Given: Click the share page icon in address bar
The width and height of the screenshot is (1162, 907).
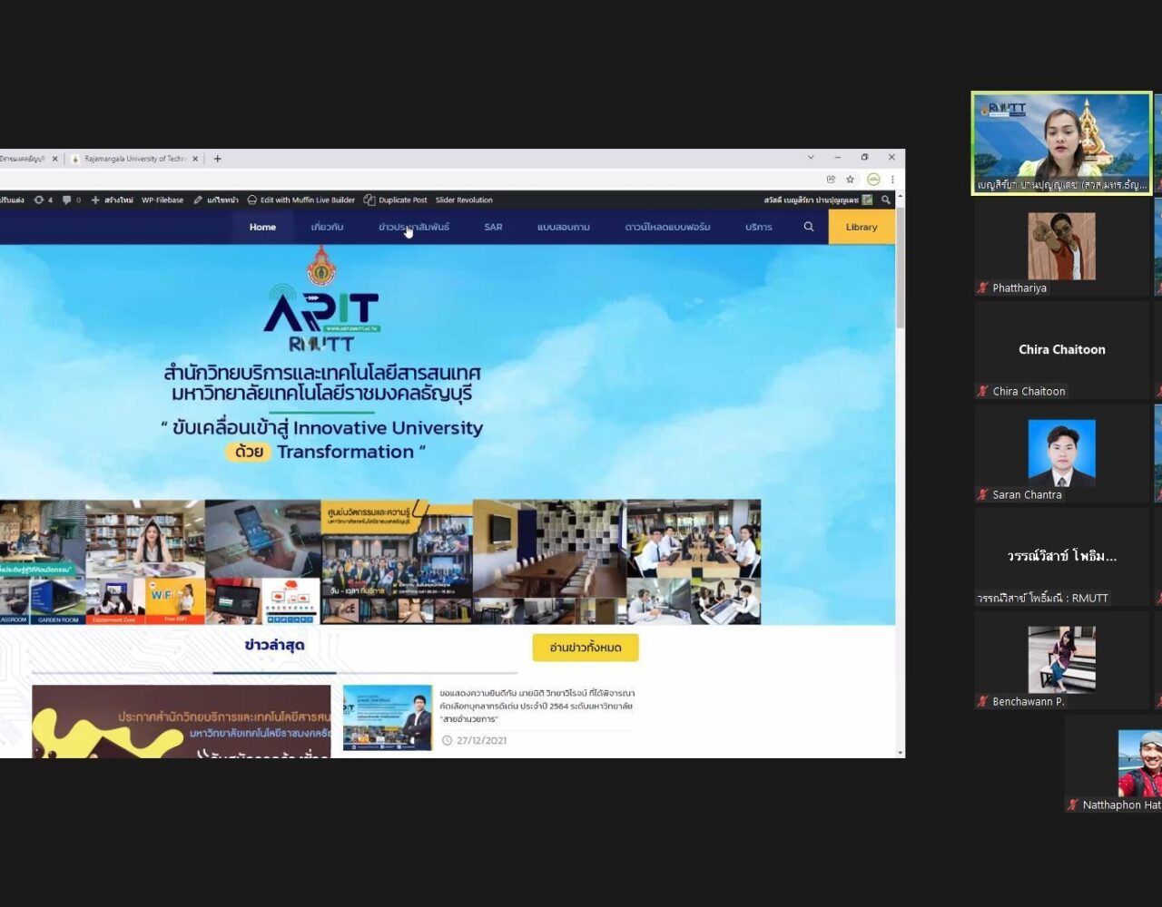Looking at the screenshot, I should (831, 180).
